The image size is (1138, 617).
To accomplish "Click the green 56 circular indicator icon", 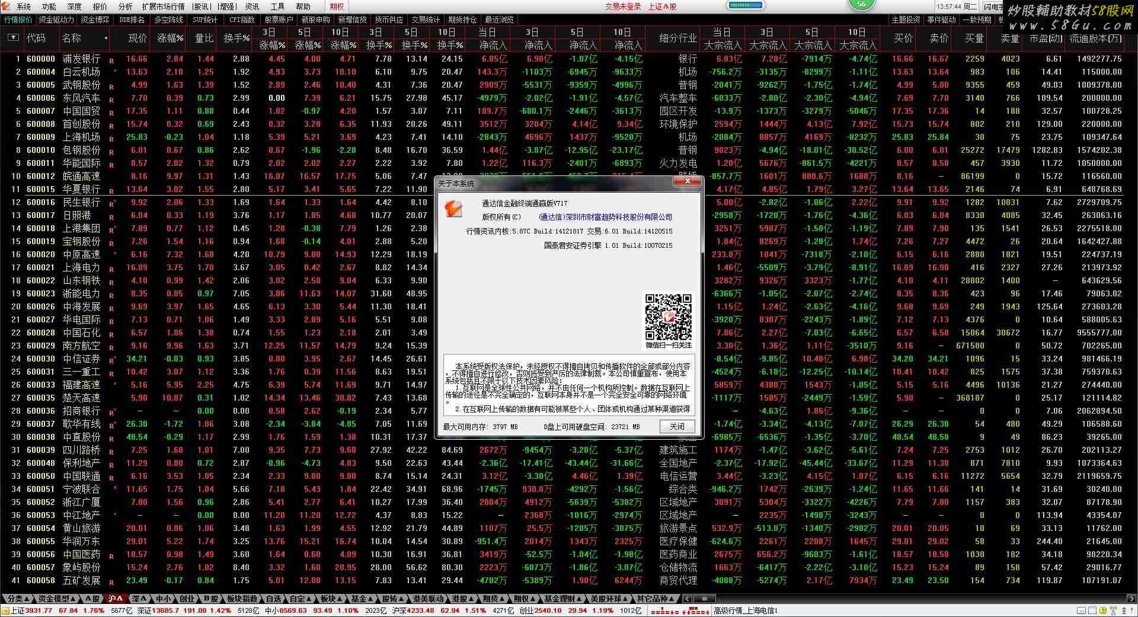I will pyautogui.click(x=861, y=4).
